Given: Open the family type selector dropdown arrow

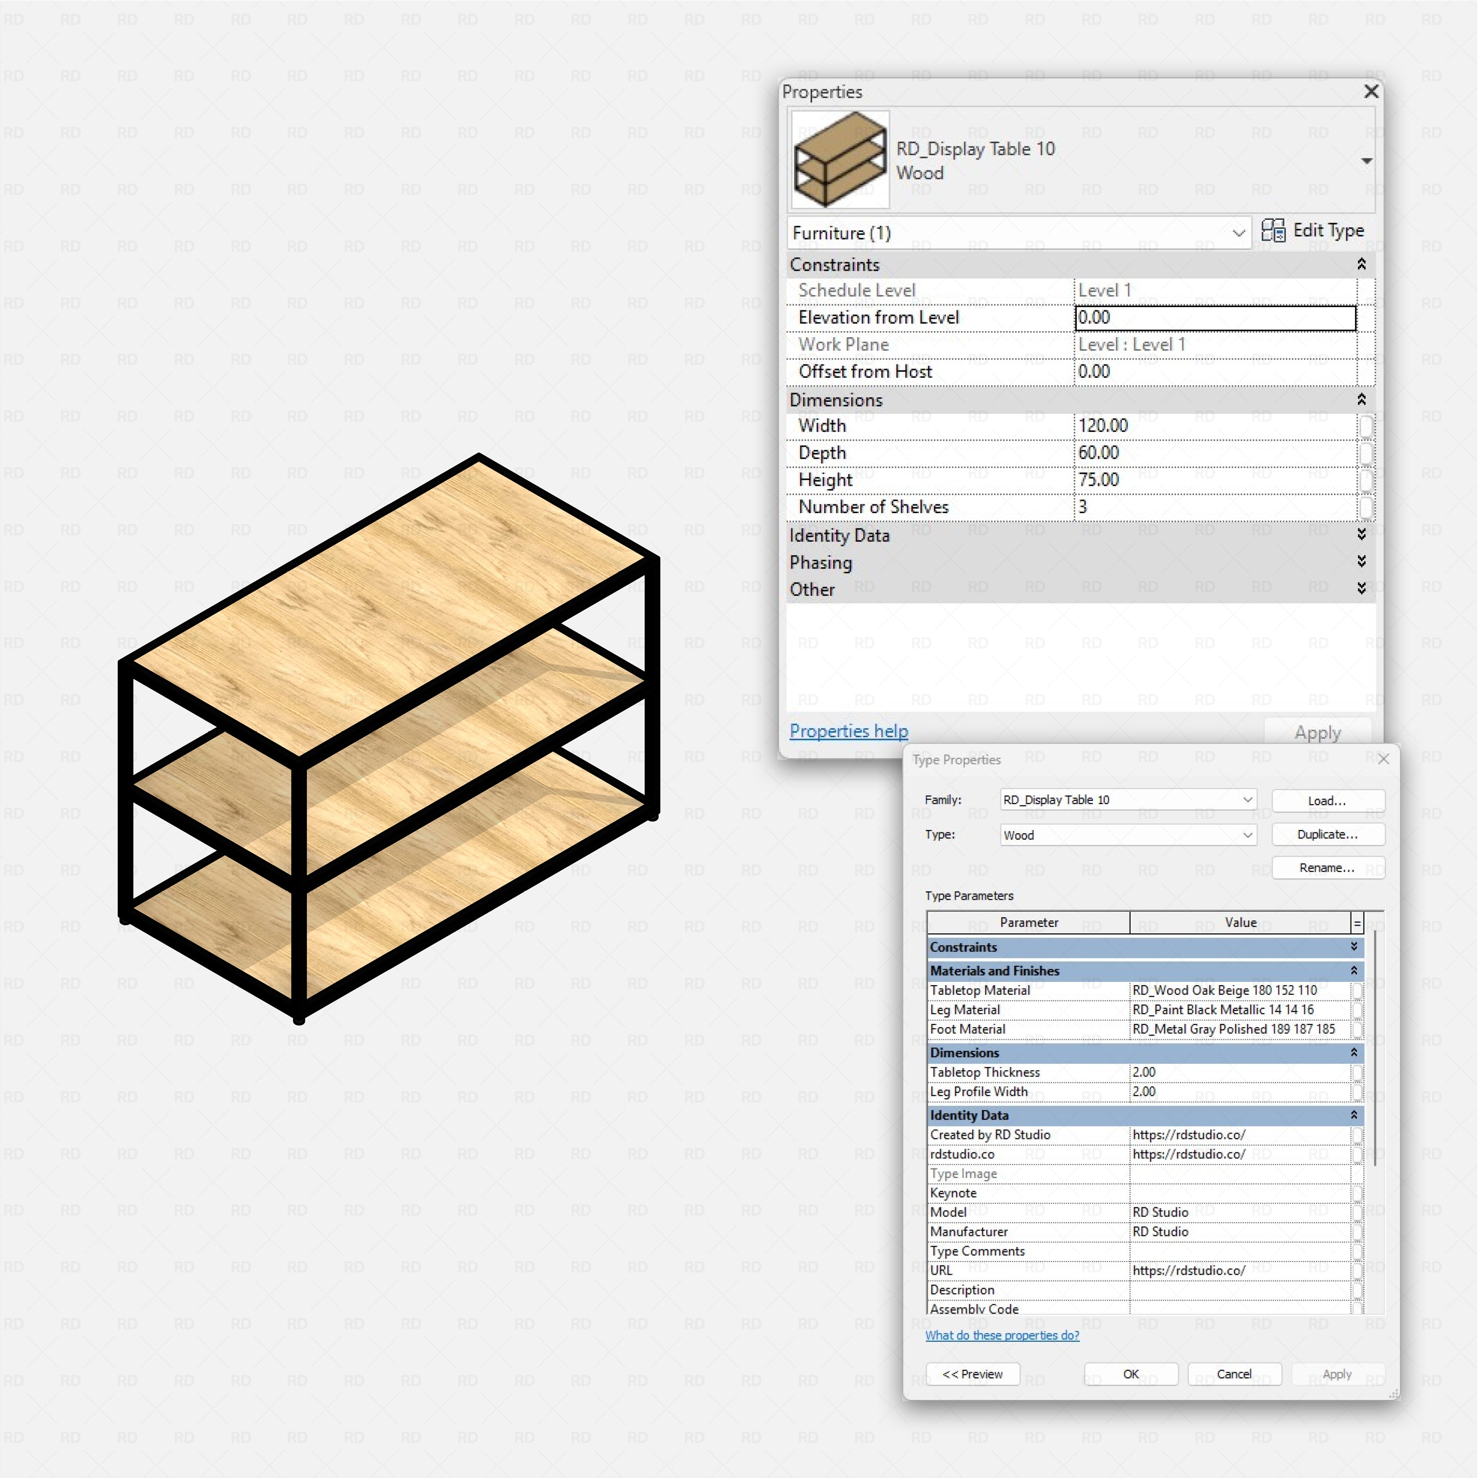Looking at the screenshot, I should 1366,161.
